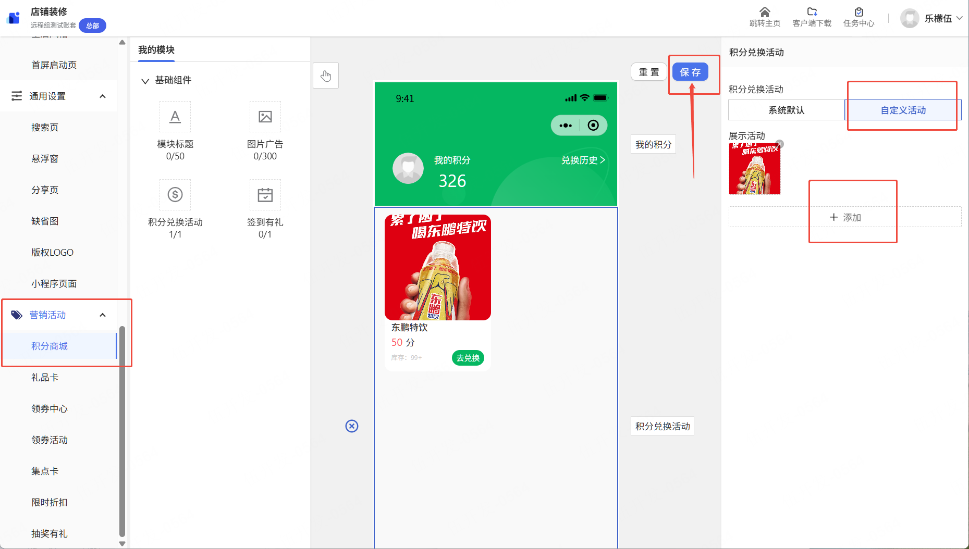Click the 乐檬伍 user avatar

coord(910,18)
